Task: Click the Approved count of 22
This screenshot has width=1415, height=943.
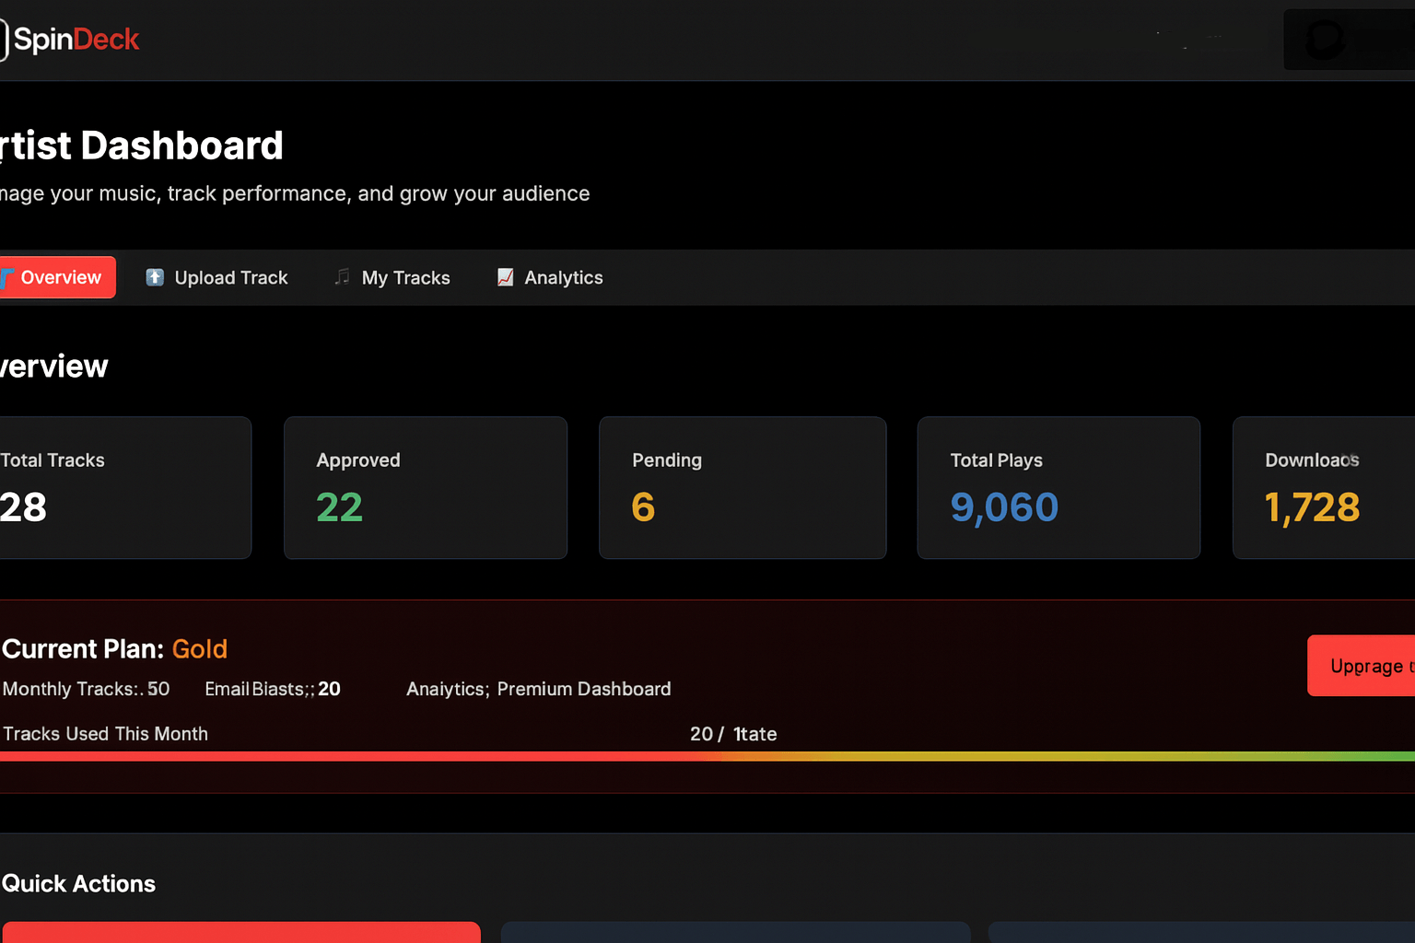Action: click(x=339, y=506)
